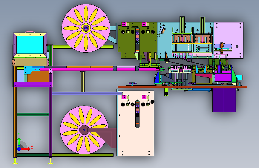The image size is (259, 168).
Task: Click the dark purple box under the table
Action: (224, 100)
